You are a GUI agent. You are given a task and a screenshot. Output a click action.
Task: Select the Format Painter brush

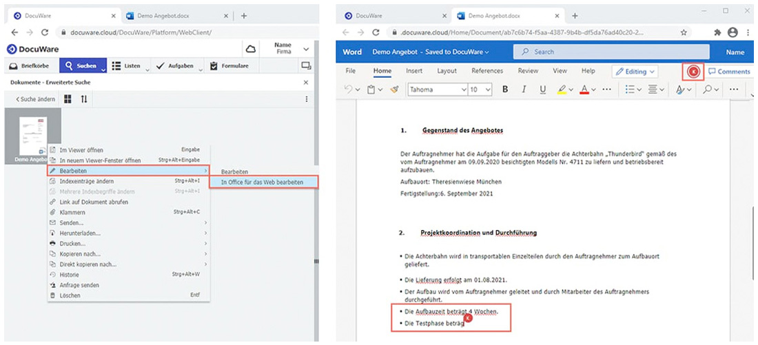(394, 90)
